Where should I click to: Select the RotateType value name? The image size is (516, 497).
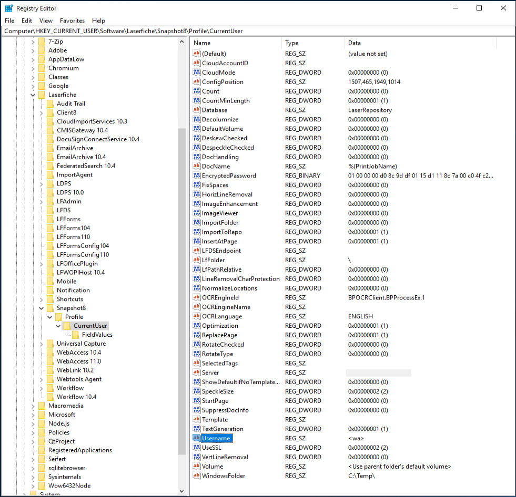click(217, 354)
